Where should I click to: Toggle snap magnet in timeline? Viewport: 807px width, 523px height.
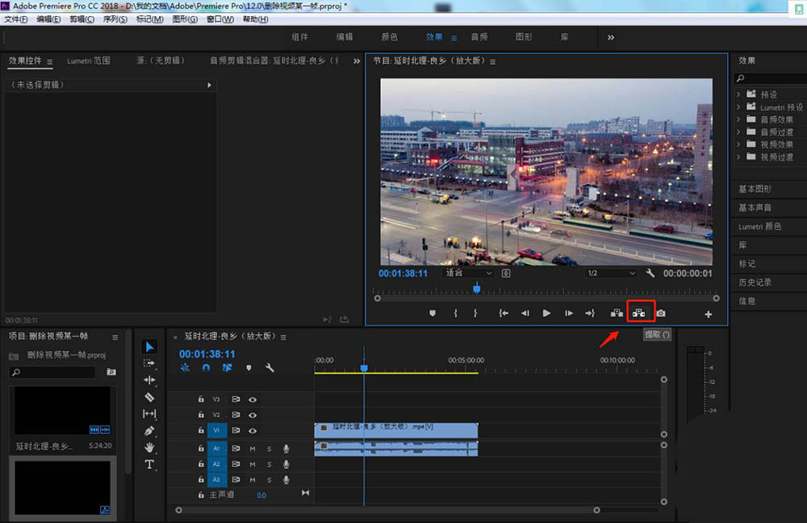coord(206,367)
